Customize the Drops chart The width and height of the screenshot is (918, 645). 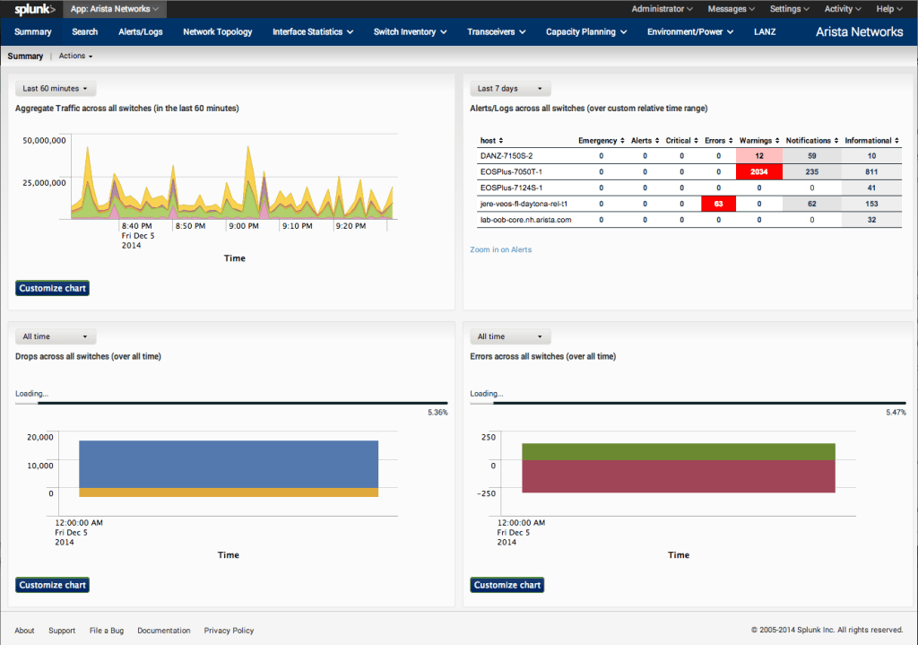52,585
